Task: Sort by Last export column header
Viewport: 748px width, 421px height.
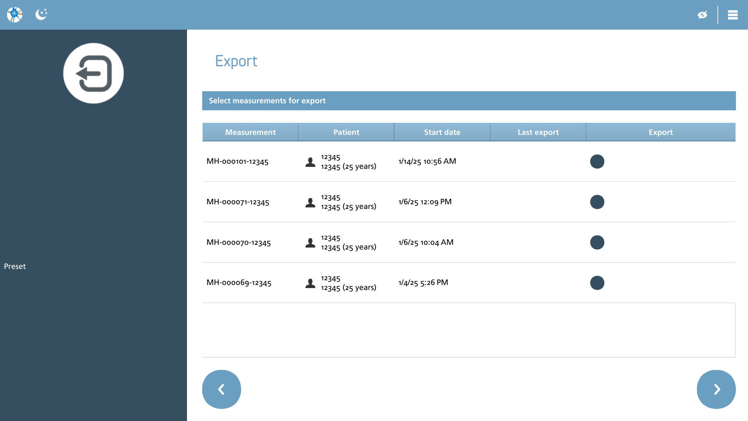Action: tap(538, 132)
